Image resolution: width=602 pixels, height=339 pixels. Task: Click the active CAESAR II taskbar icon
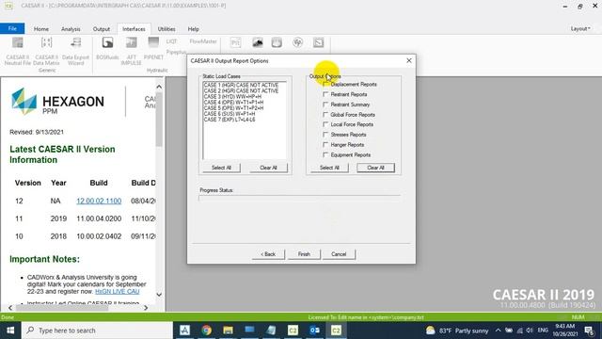pos(336,331)
